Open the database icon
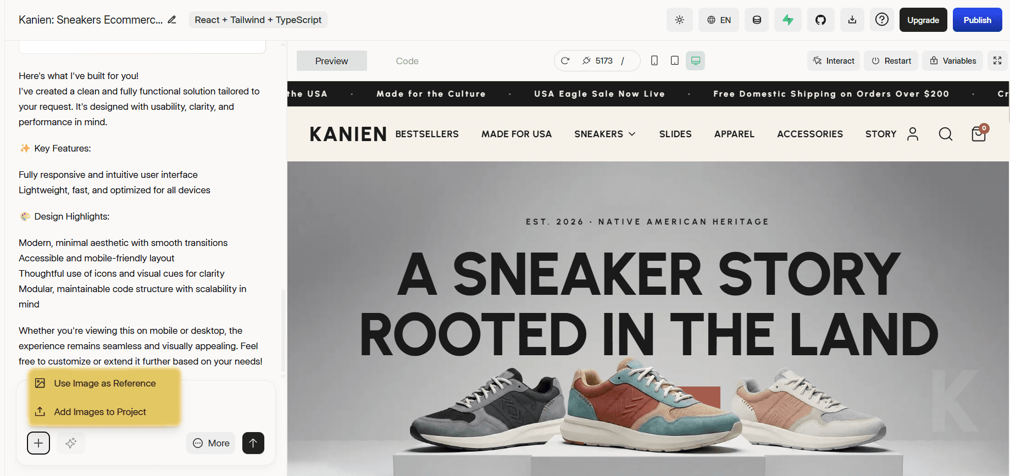1010x476 pixels. pos(757,20)
